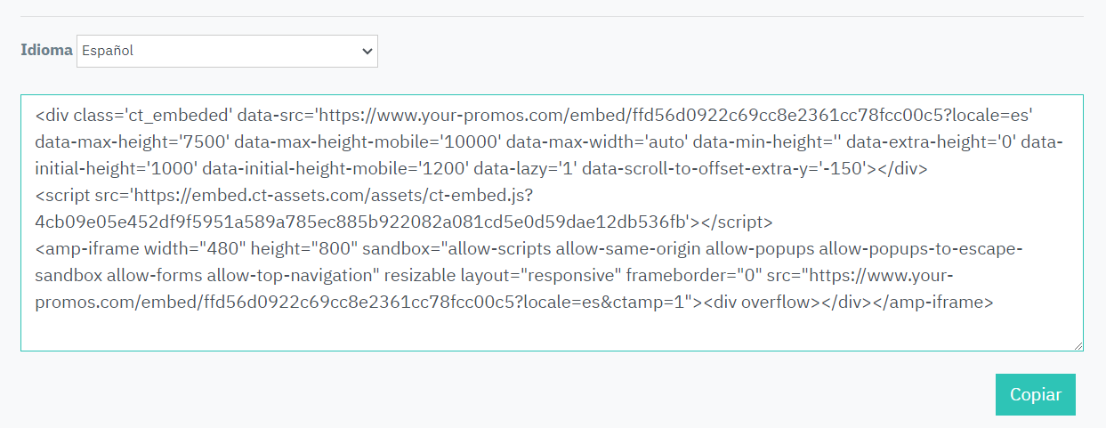
Task: Place cursor in embed code textarea blank area
Action: click(x=552, y=331)
